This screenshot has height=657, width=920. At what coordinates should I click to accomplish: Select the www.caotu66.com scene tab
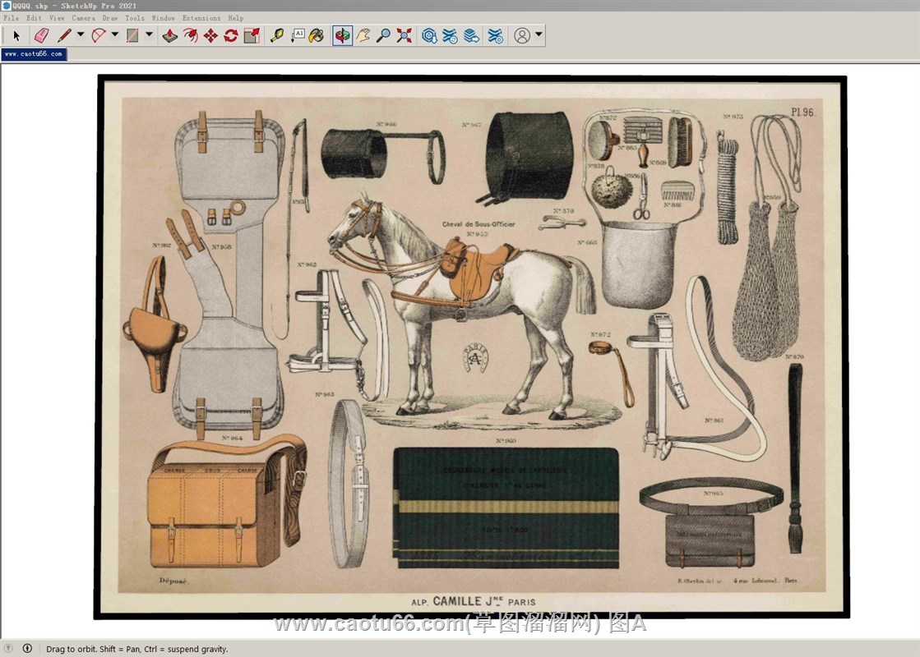[x=34, y=54]
